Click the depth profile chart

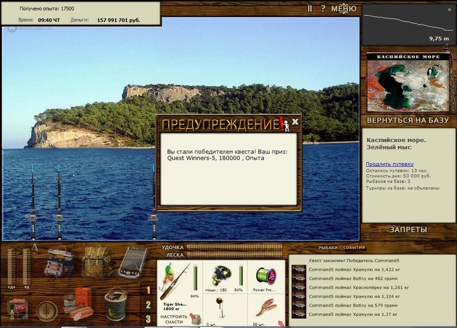tap(408, 24)
